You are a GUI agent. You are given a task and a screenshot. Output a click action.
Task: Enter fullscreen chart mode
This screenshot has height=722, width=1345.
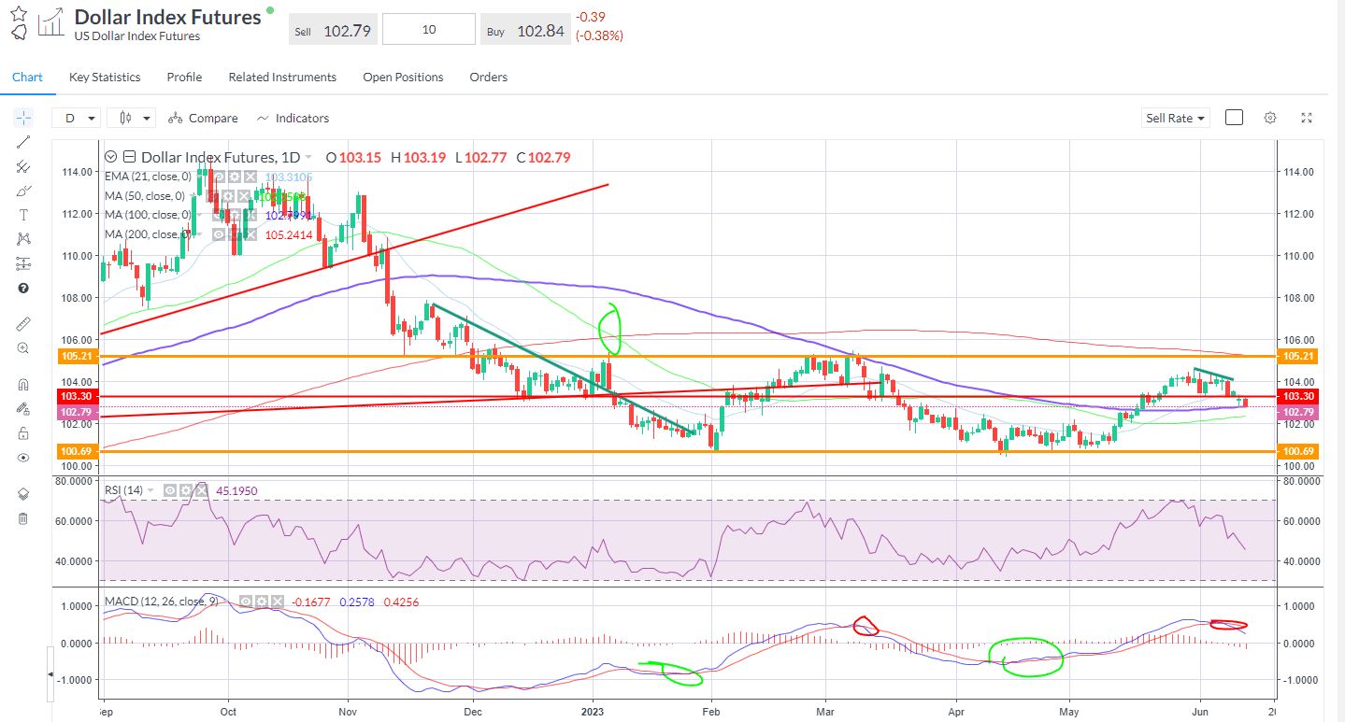[x=1307, y=118]
